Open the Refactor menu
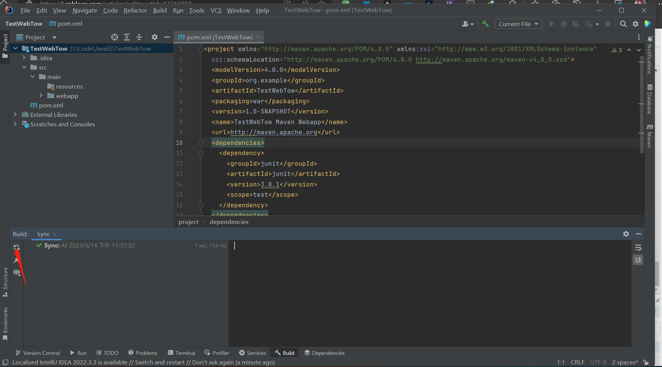This screenshot has width=662, height=367. pos(135,10)
